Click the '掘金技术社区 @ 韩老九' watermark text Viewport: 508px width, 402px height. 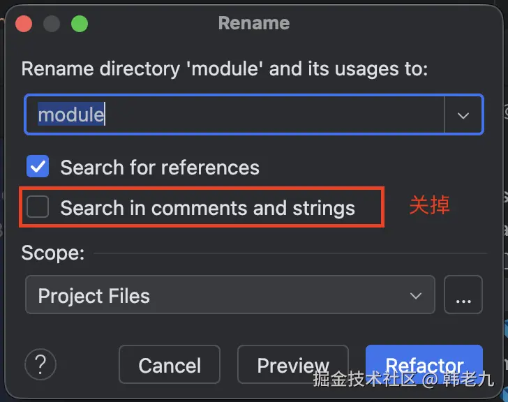(x=403, y=380)
